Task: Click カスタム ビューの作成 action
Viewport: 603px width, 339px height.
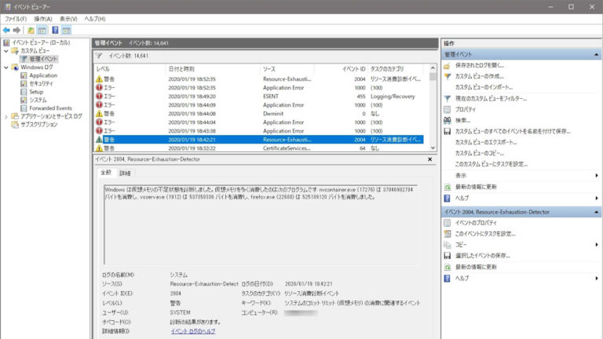Action: [x=479, y=76]
